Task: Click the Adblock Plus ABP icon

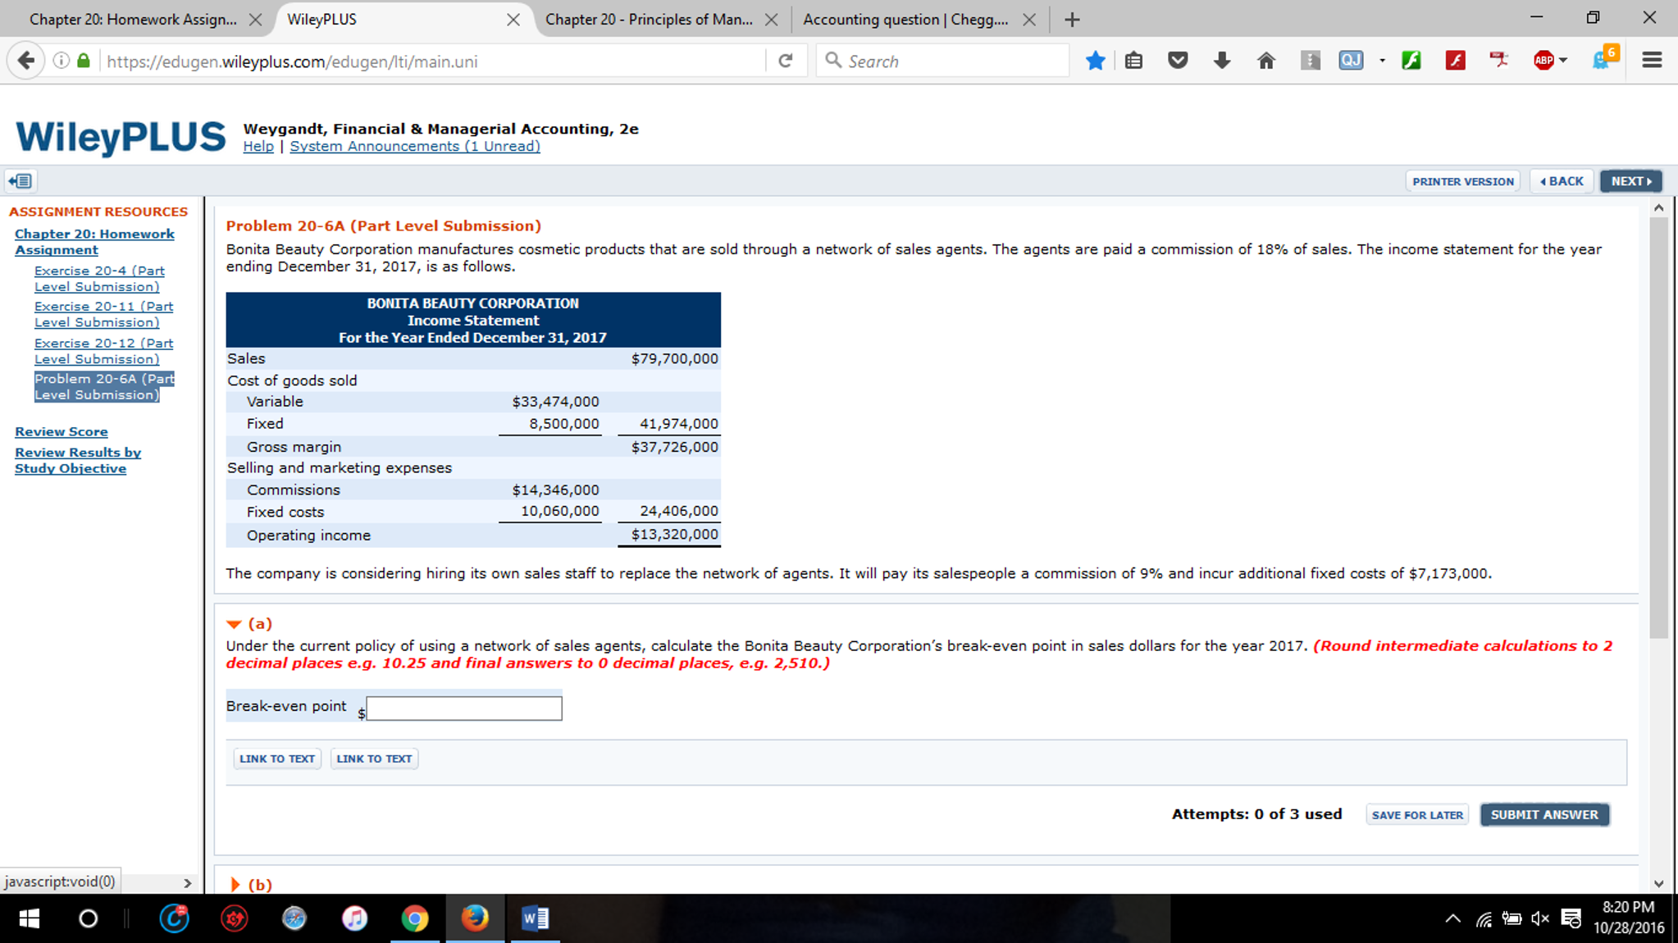Action: (x=1543, y=61)
